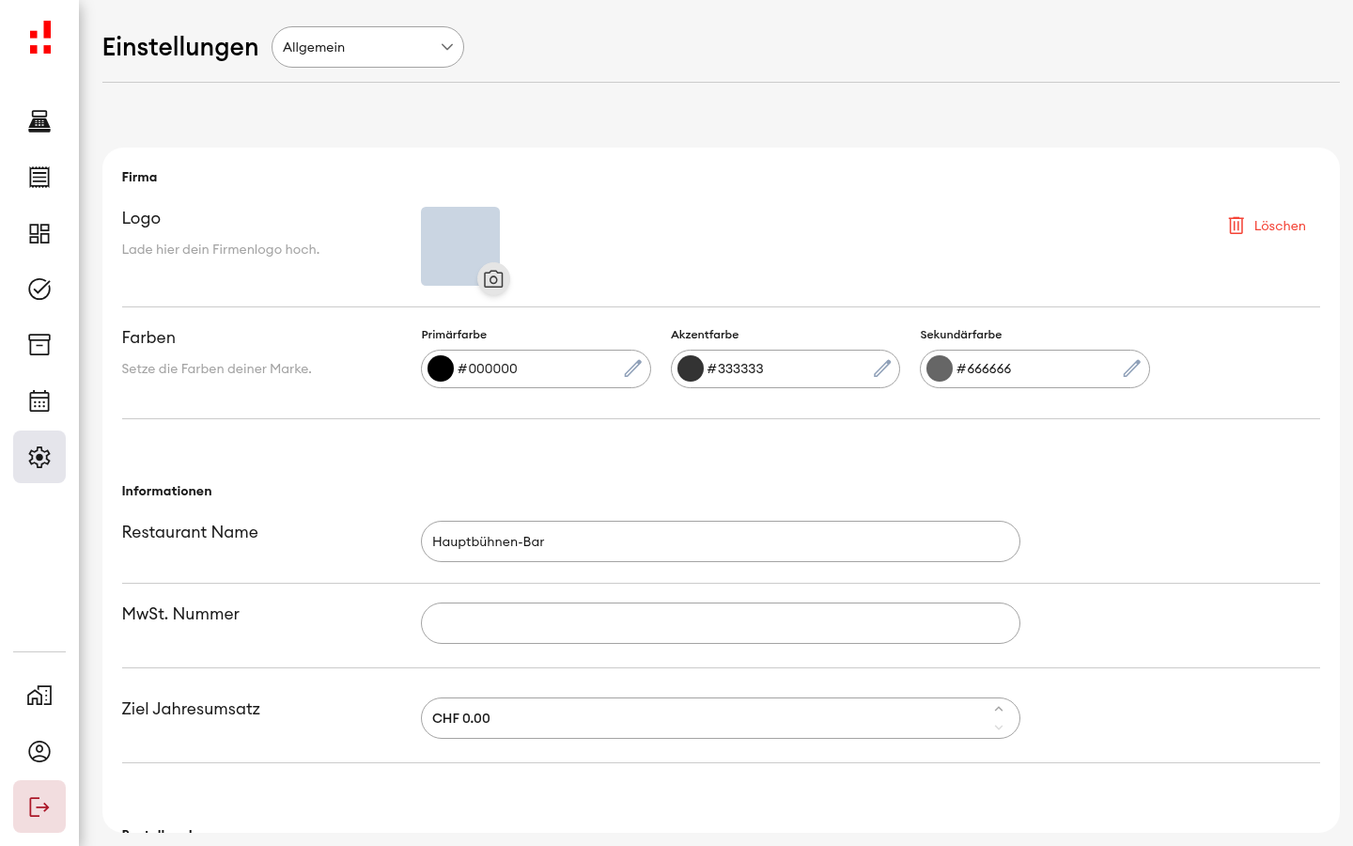Edit Sekundärfarbe with the pencil icon
The image size is (1353, 846).
click(1132, 368)
